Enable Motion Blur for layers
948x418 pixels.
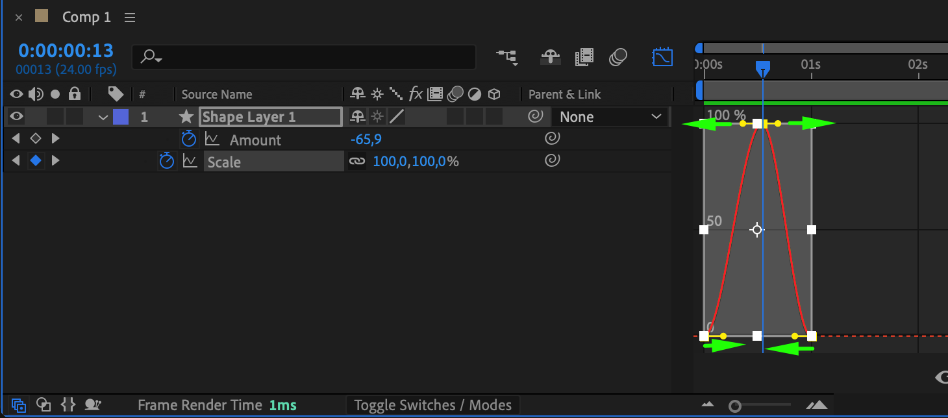618,57
